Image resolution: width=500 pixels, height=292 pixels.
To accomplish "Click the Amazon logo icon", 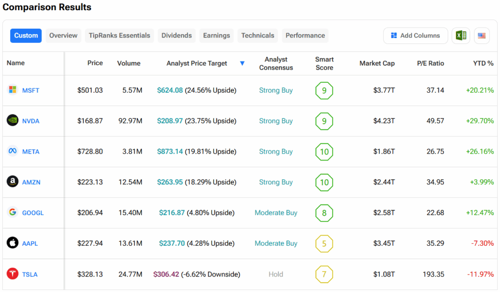I will 13,182.
